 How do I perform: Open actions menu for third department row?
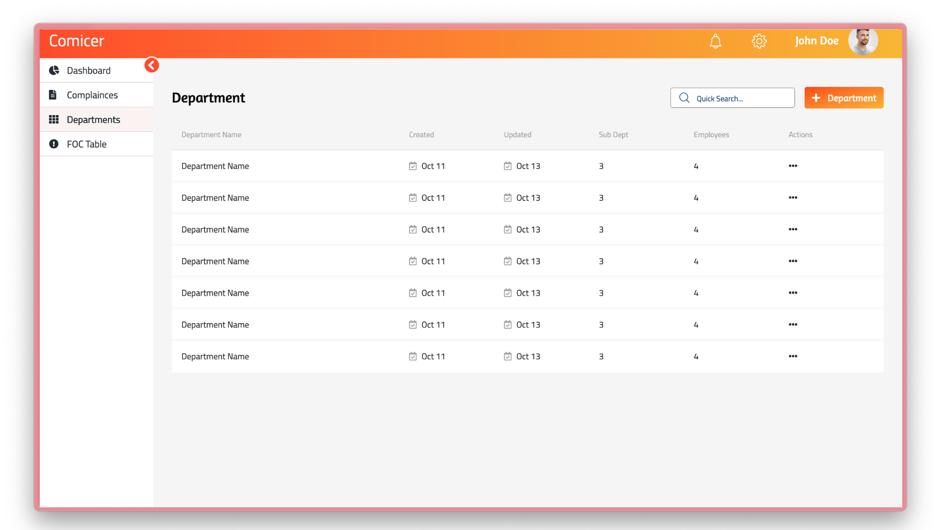point(793,229)
